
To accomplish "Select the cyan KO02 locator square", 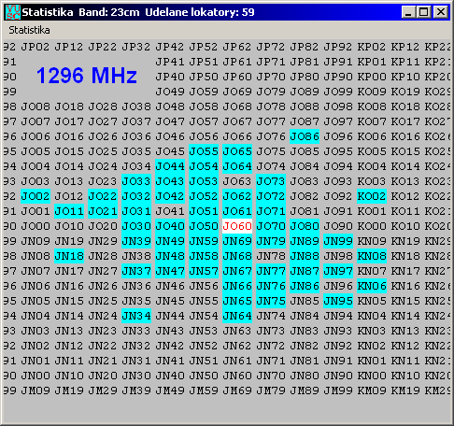I will [372, 196].
